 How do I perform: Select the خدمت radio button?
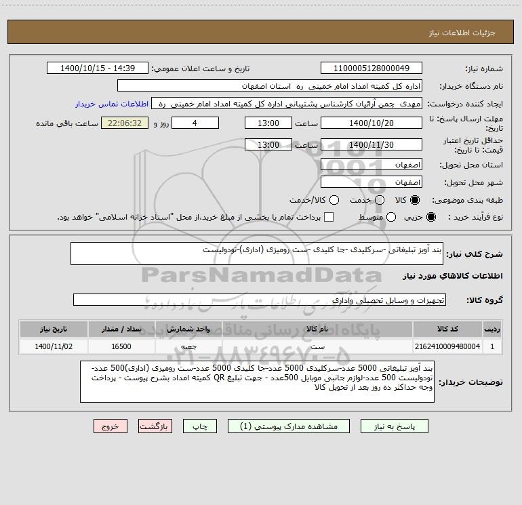pos(380,200)
